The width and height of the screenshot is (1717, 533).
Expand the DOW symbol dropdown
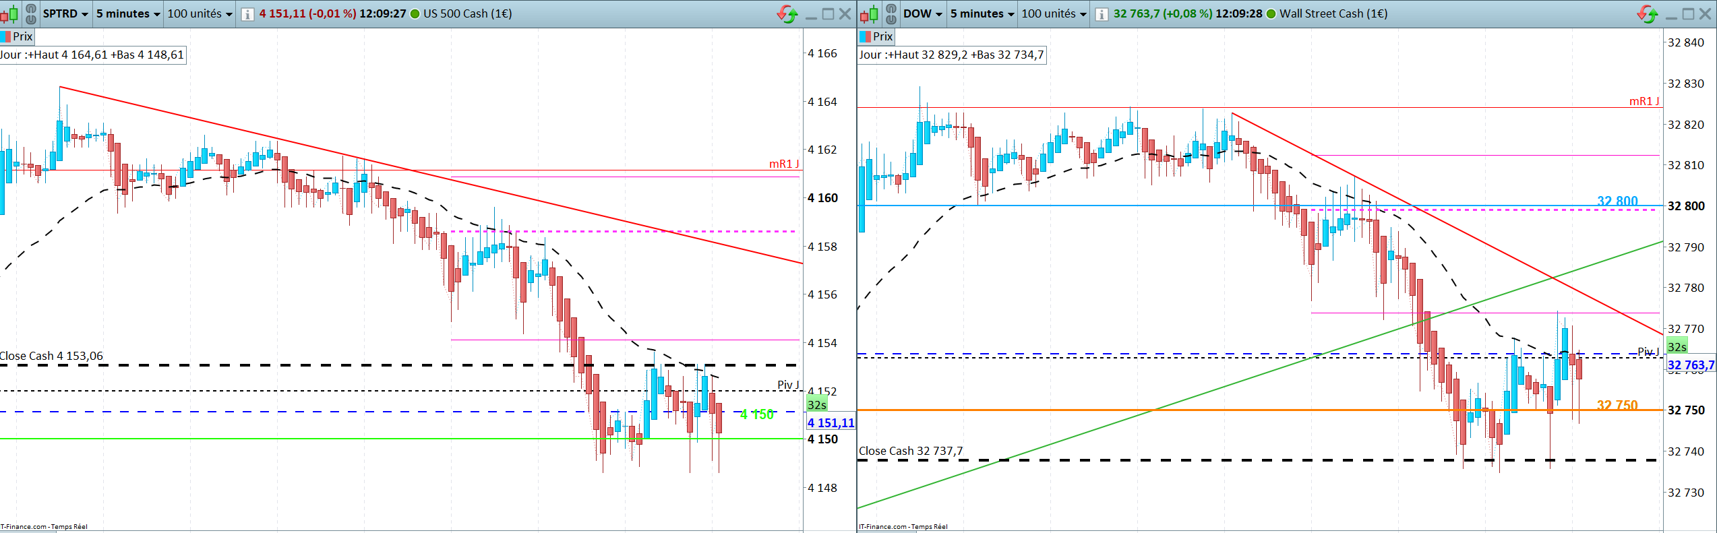[x=922, y=13]
